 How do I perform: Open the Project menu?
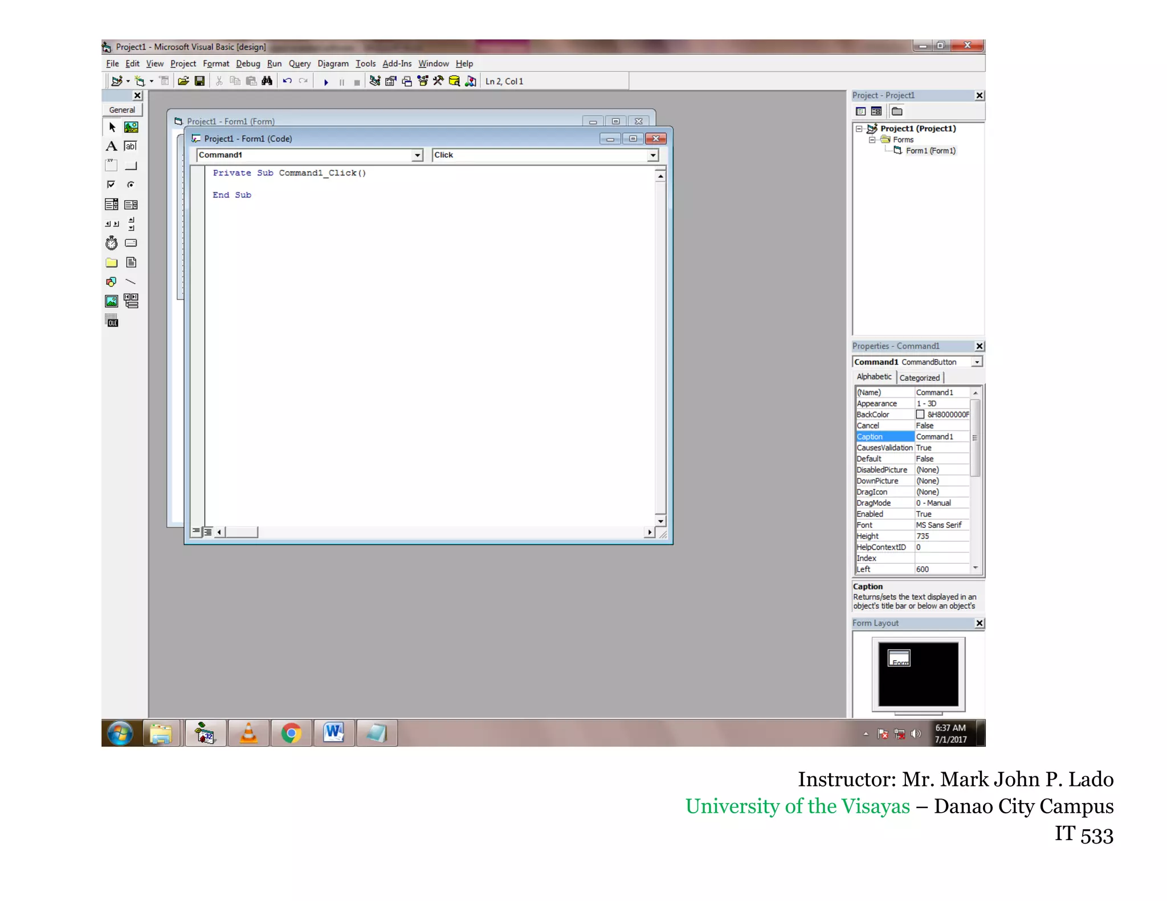click(x=183, y=64)
